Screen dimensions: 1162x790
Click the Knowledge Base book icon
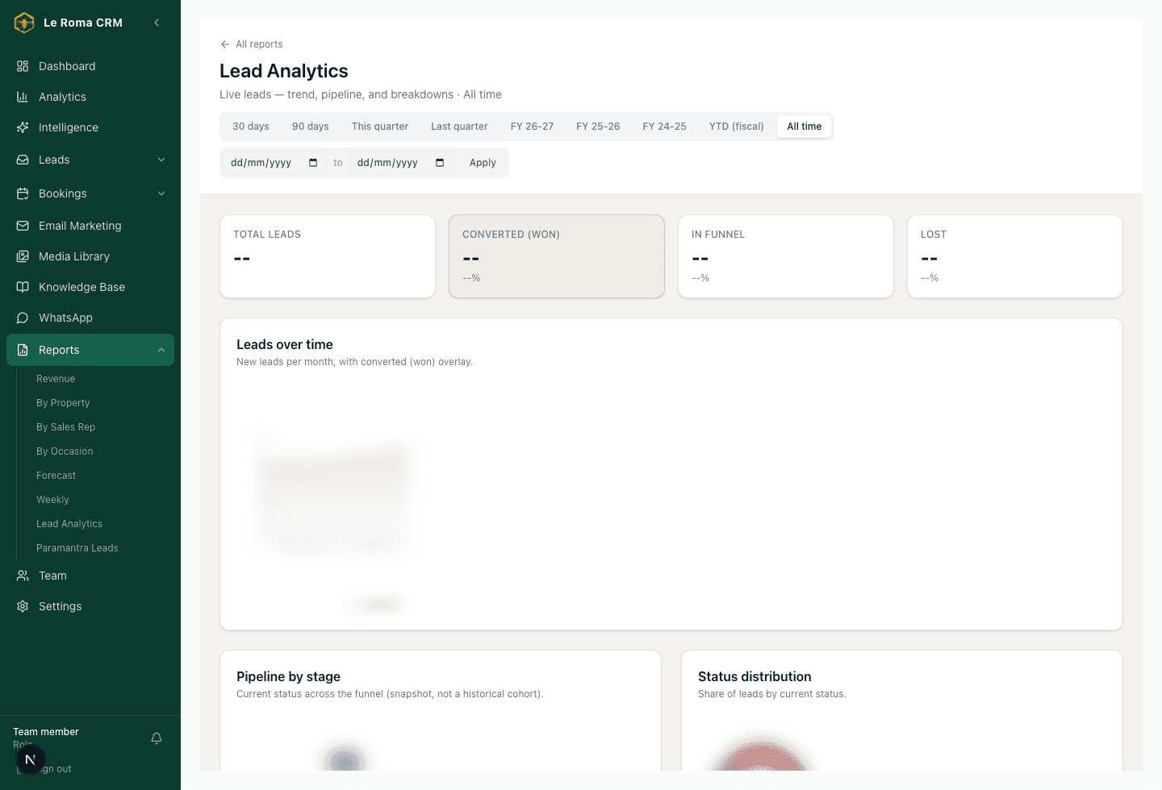pyautogui.click(x=23, y=287)
